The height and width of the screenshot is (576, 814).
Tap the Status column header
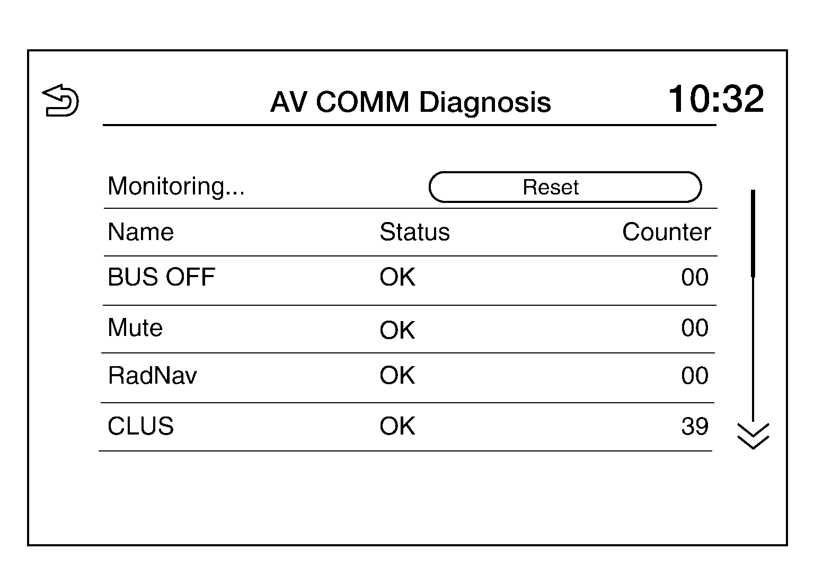tap(414, 232)
